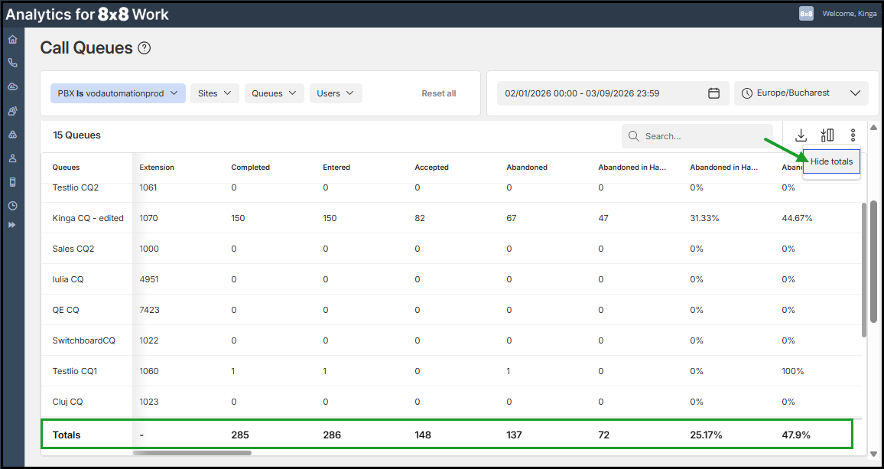Screen dimensions: 884x469
Task: Go to Home in the sidebar
Action: click(12, 39)
